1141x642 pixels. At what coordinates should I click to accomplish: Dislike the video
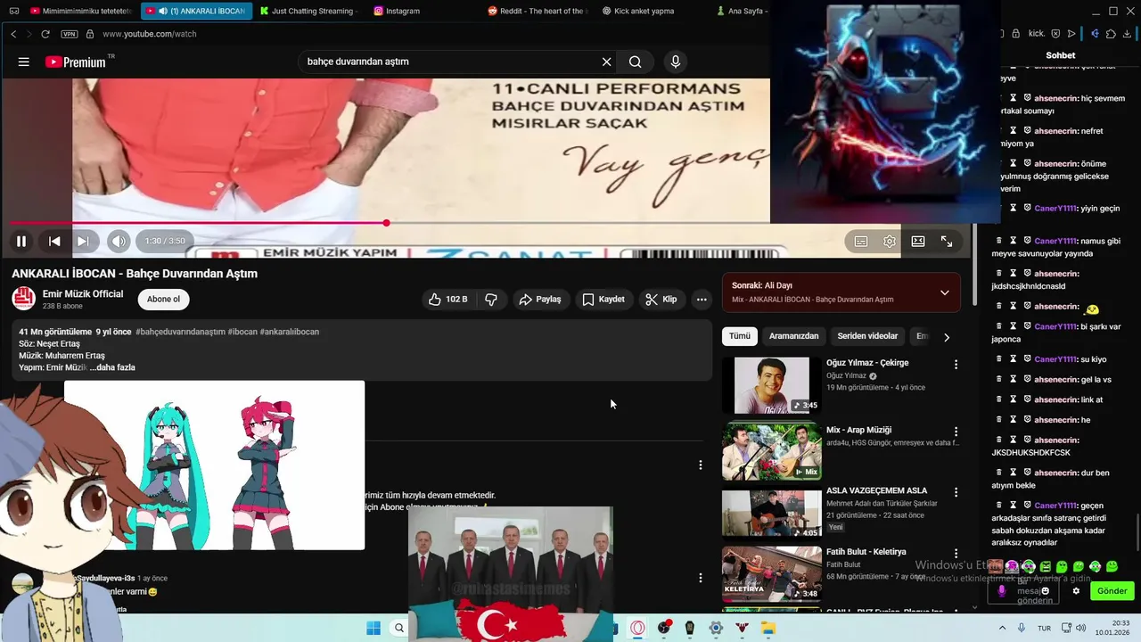click(491, 300)
